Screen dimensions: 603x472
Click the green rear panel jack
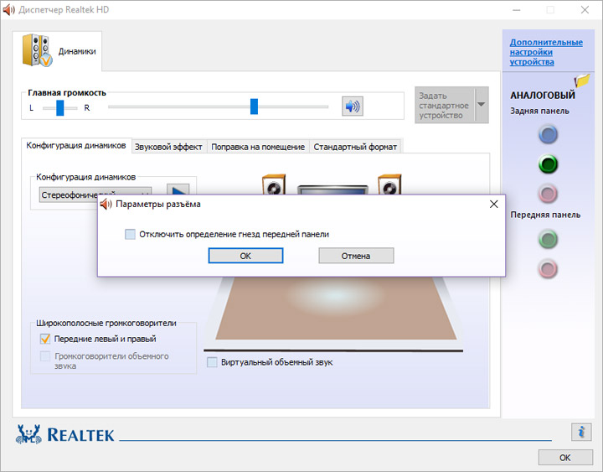pos(548,164)
